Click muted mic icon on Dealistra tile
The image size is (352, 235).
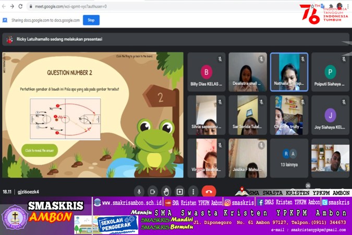tap(261, 59)
